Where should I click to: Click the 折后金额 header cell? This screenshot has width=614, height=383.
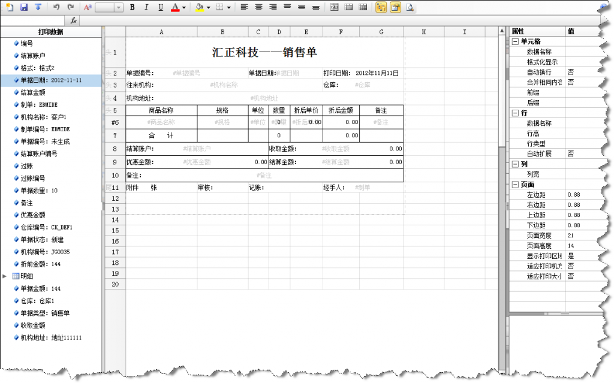pos(341,110)
